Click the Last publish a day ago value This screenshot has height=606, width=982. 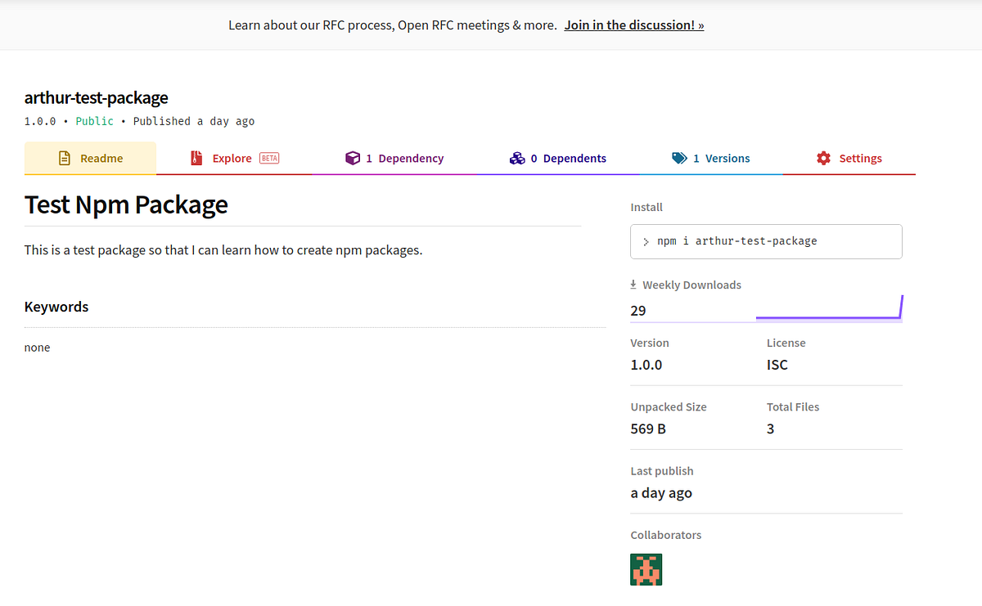click(x=661, y=493)
